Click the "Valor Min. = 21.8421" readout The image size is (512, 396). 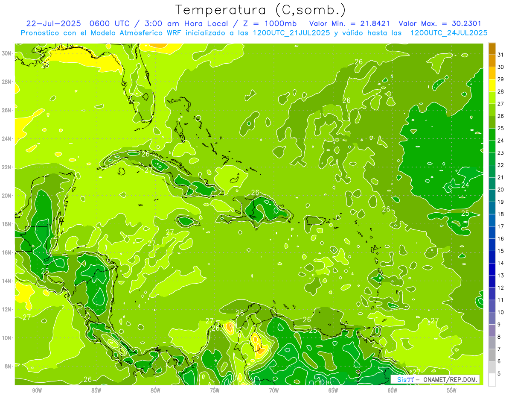[350, 23]
